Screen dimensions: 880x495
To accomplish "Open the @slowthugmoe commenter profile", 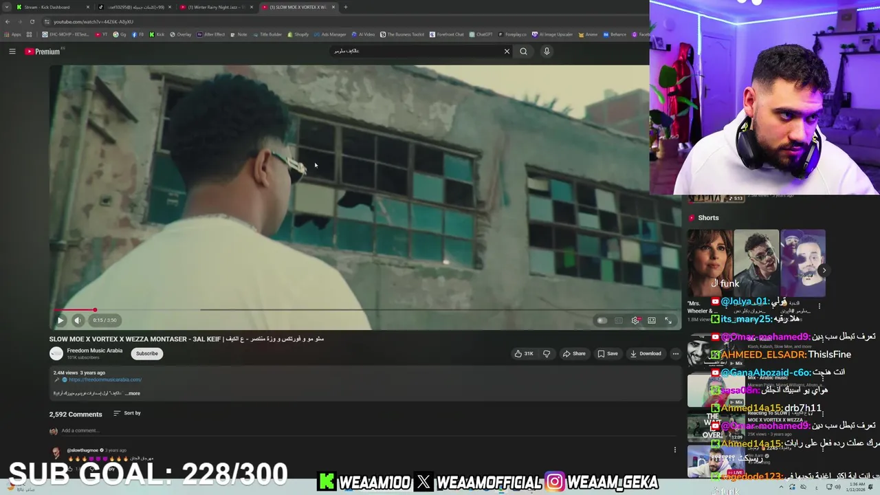I will click(82, 450).
